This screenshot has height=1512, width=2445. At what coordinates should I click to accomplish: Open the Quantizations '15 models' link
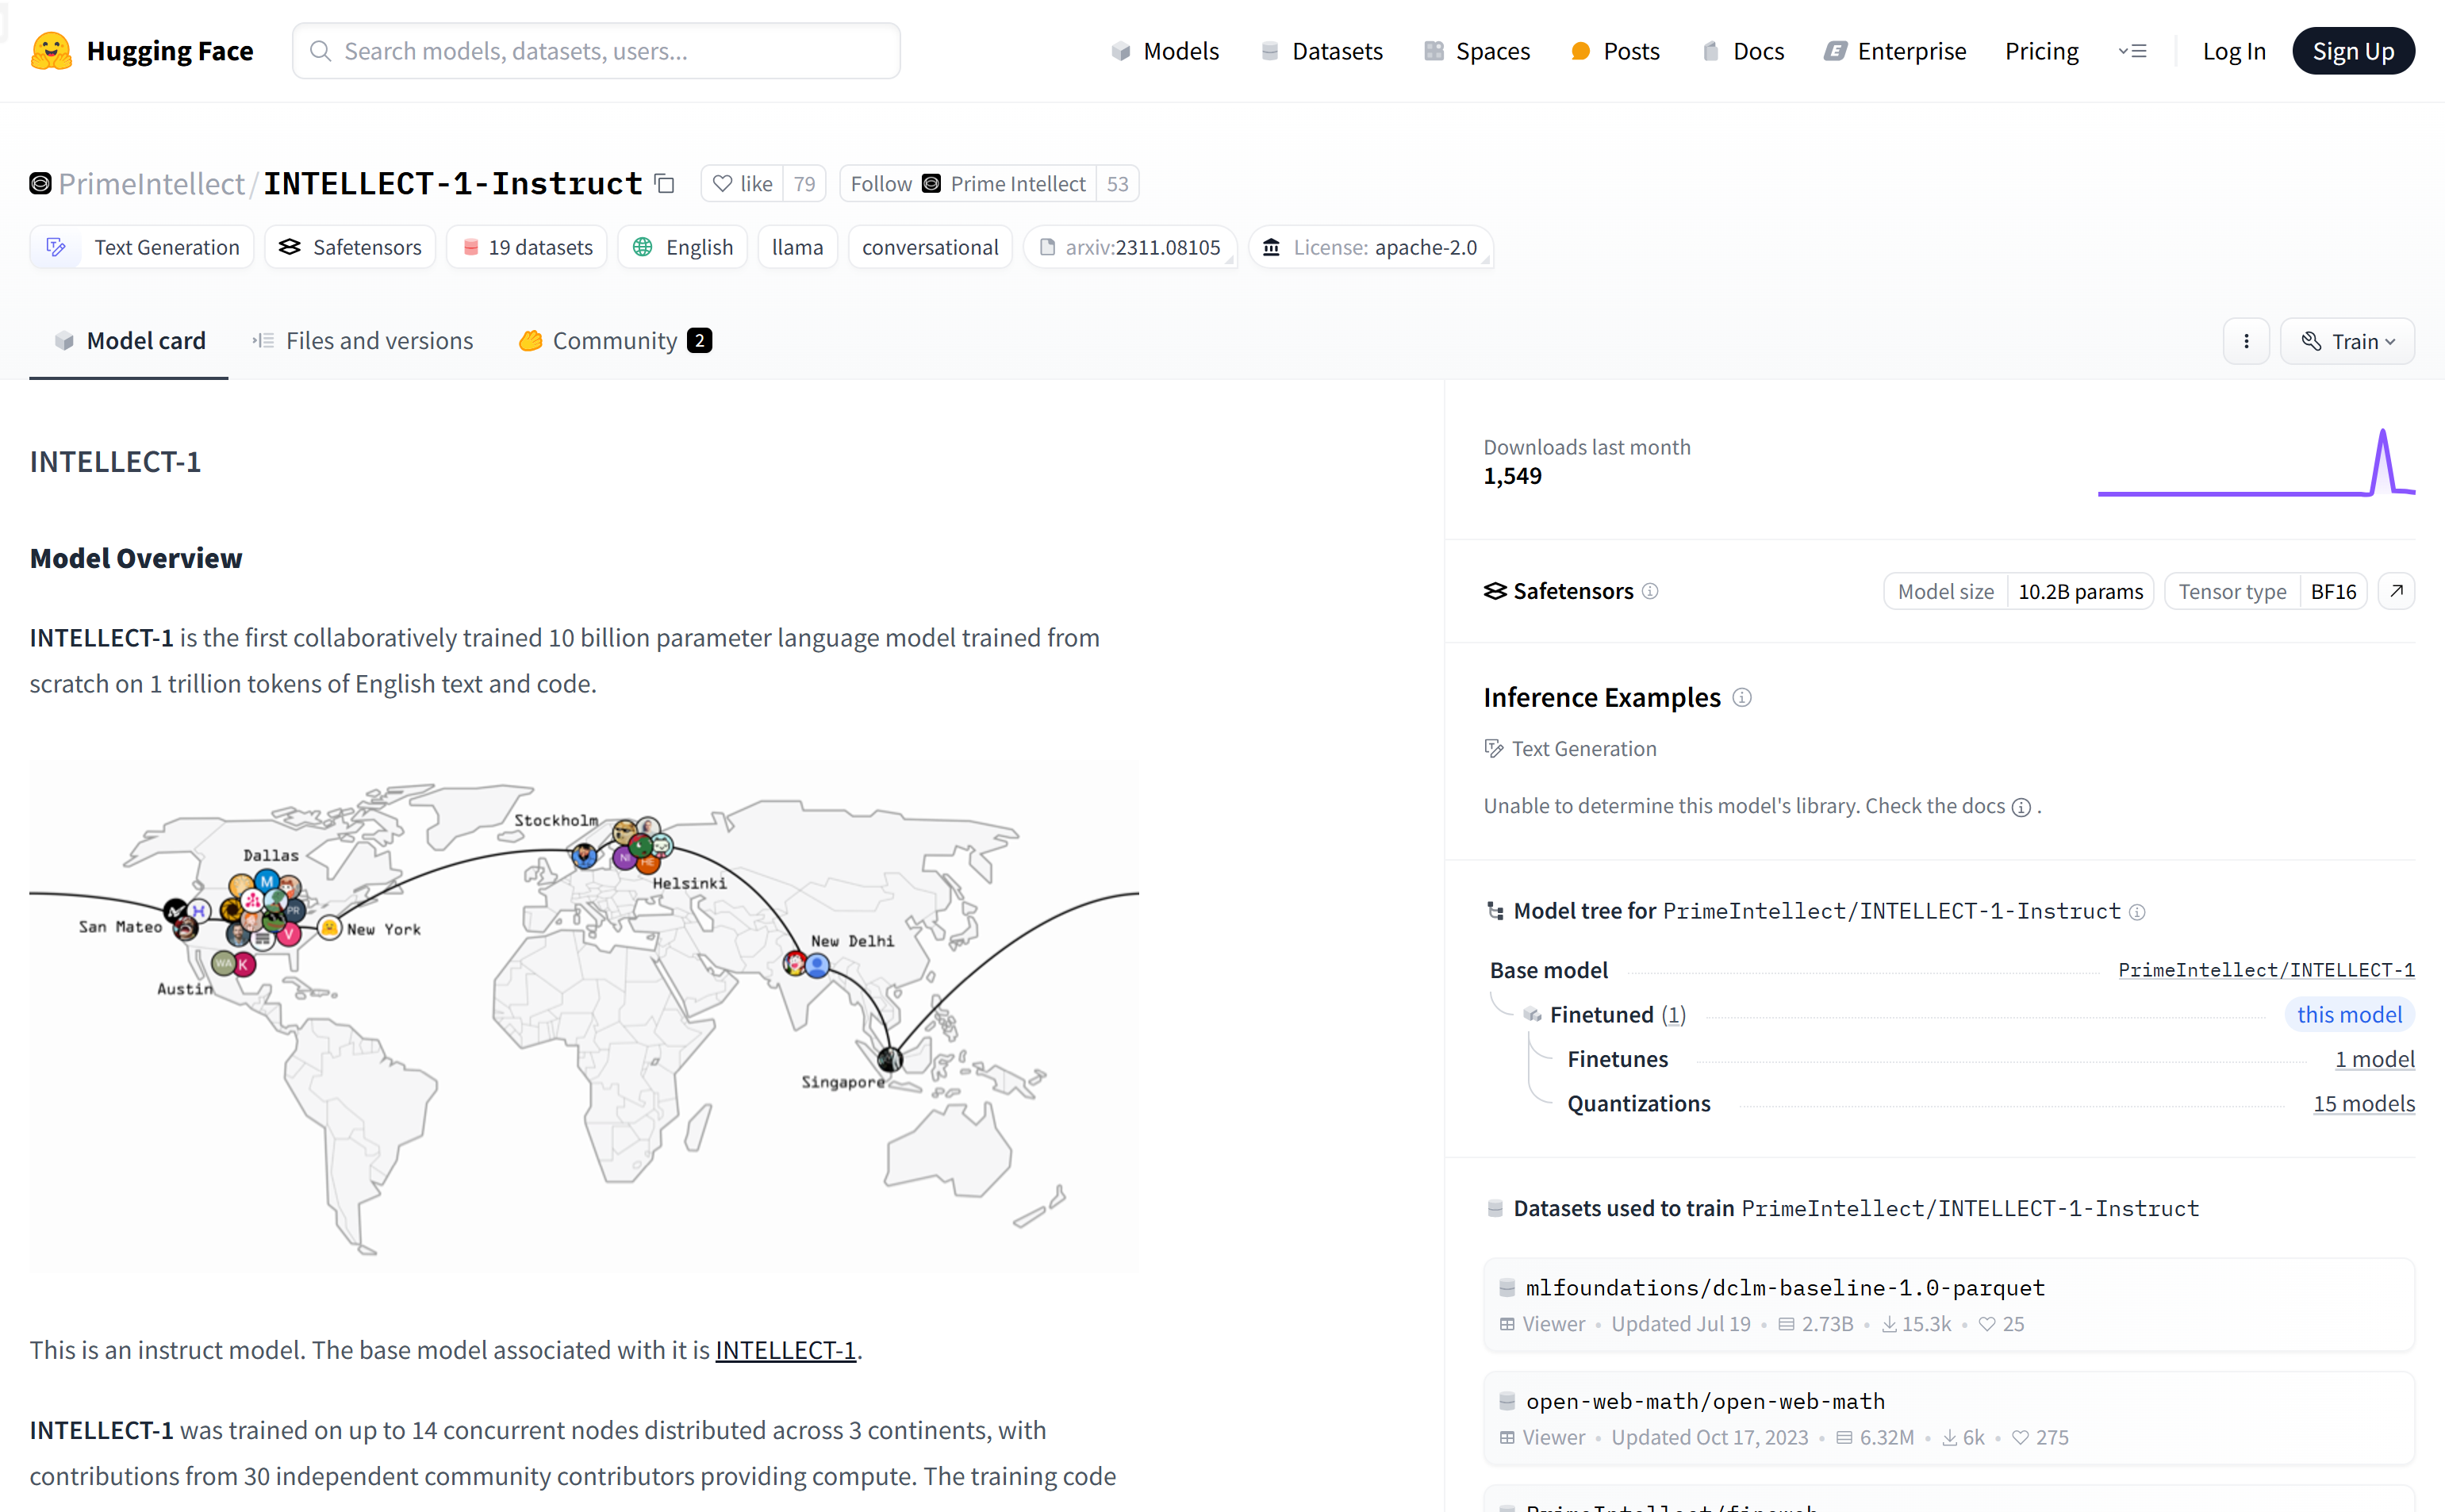click(x=2364, y=1104)
